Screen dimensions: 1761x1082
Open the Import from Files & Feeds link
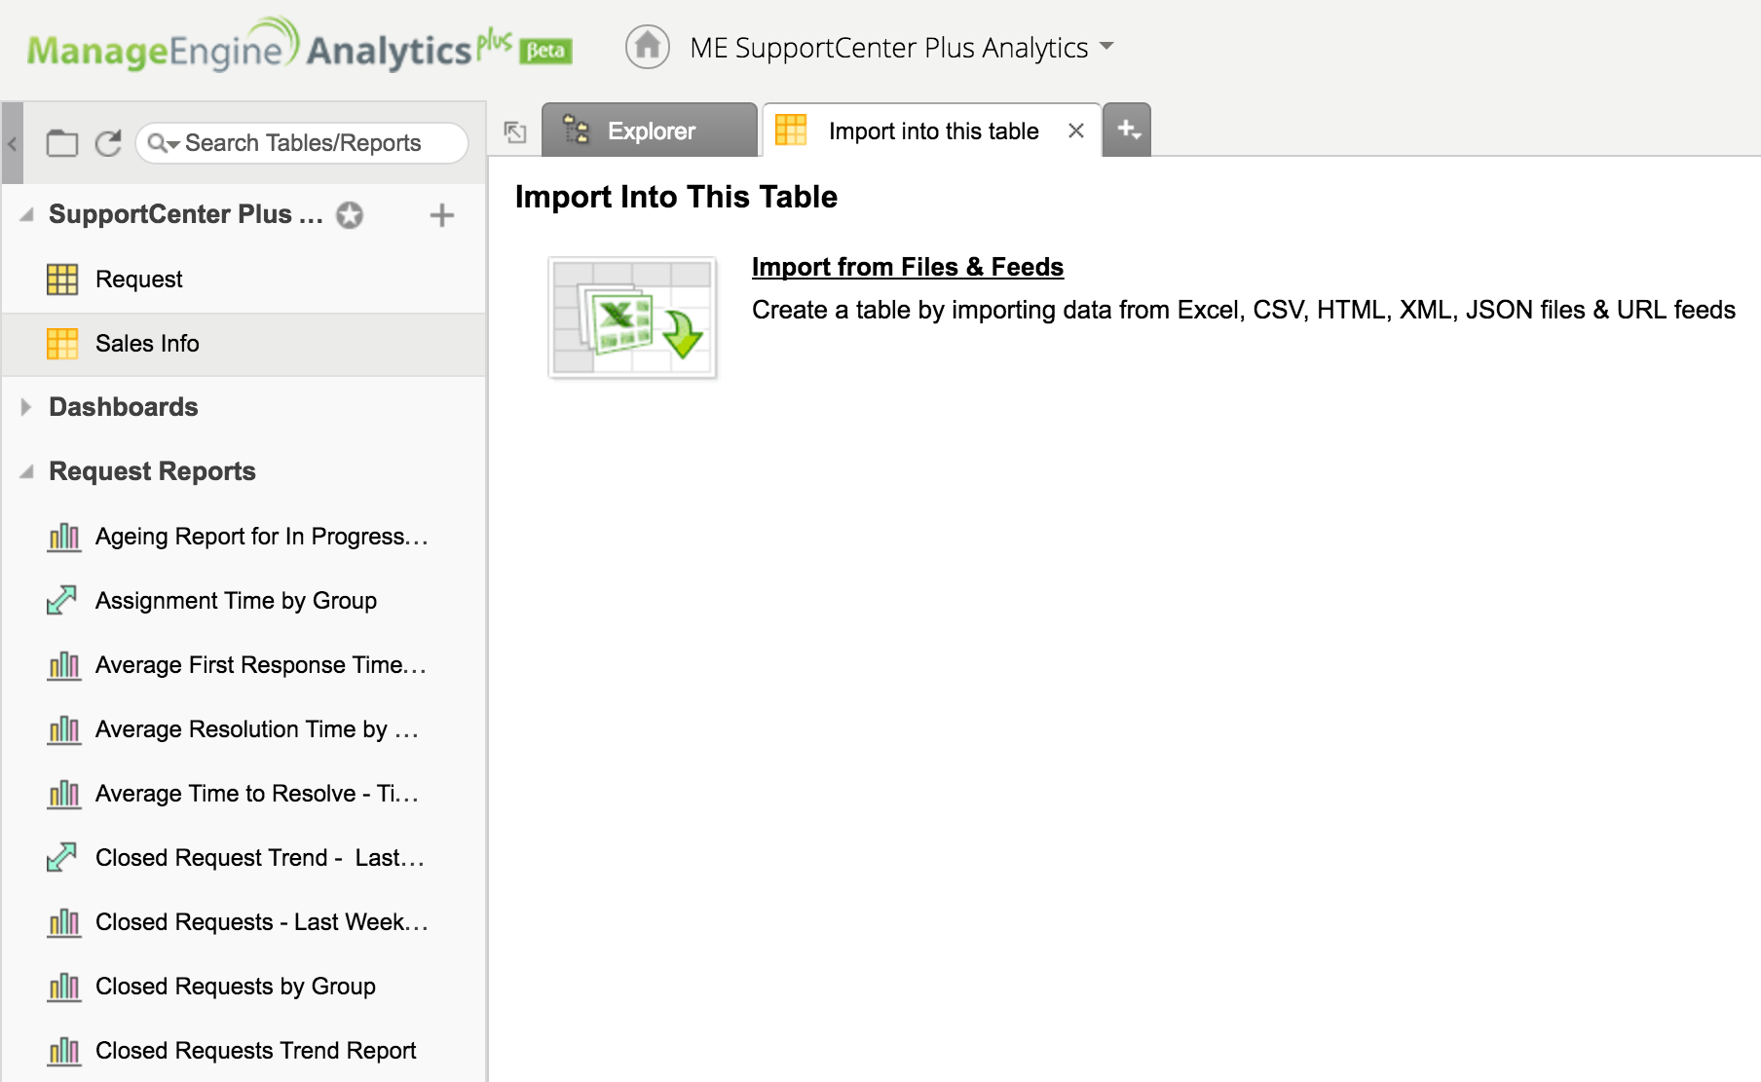[907, 266]
